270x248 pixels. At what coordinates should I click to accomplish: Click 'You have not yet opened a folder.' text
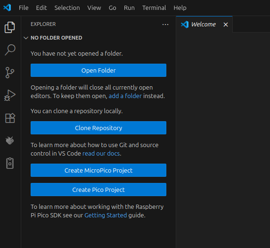click(77, 54)
